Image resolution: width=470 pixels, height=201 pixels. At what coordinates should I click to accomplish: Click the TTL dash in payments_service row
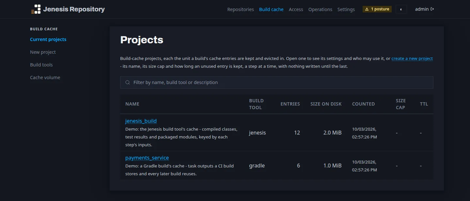[x=421, y=166]
